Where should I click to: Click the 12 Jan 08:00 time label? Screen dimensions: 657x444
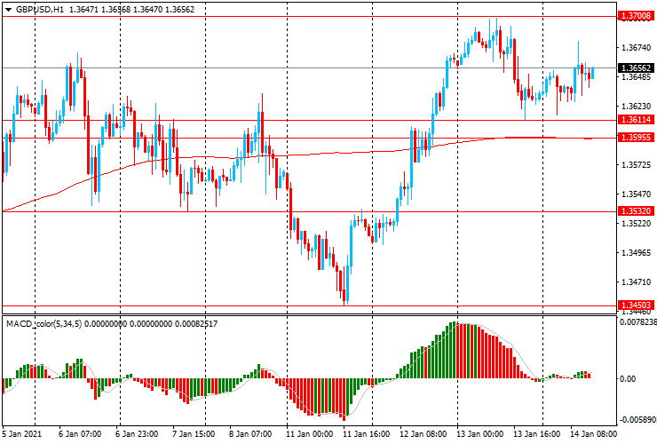[423, 434]
